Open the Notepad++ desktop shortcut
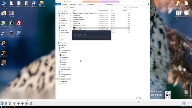Viewport: 192px width, 108px height. (x=4, y=25)
